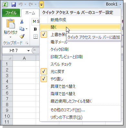The width and height of the screenshot is (126, 128).
Task: Choose 開く from the menu
Action: click(80, 27)
